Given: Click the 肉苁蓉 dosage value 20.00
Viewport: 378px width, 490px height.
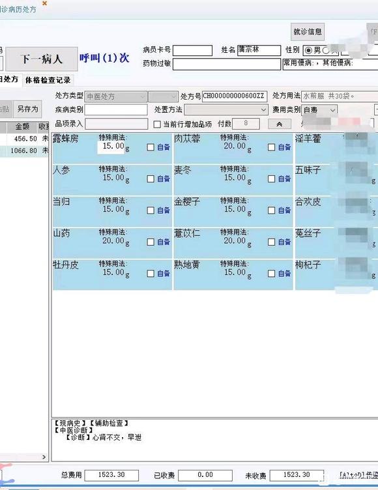Looking at the screenshot, I should click(235, 146).
